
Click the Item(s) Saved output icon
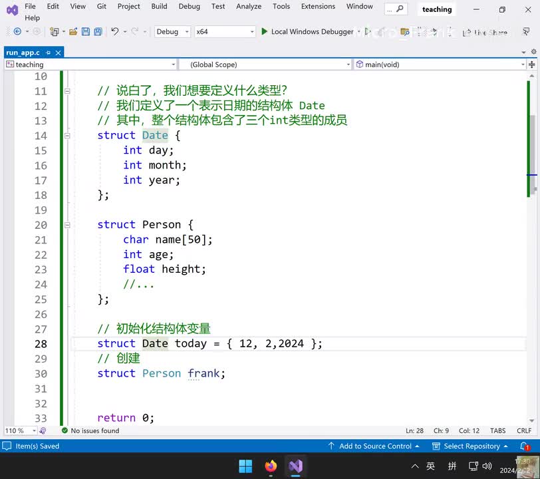7,446
